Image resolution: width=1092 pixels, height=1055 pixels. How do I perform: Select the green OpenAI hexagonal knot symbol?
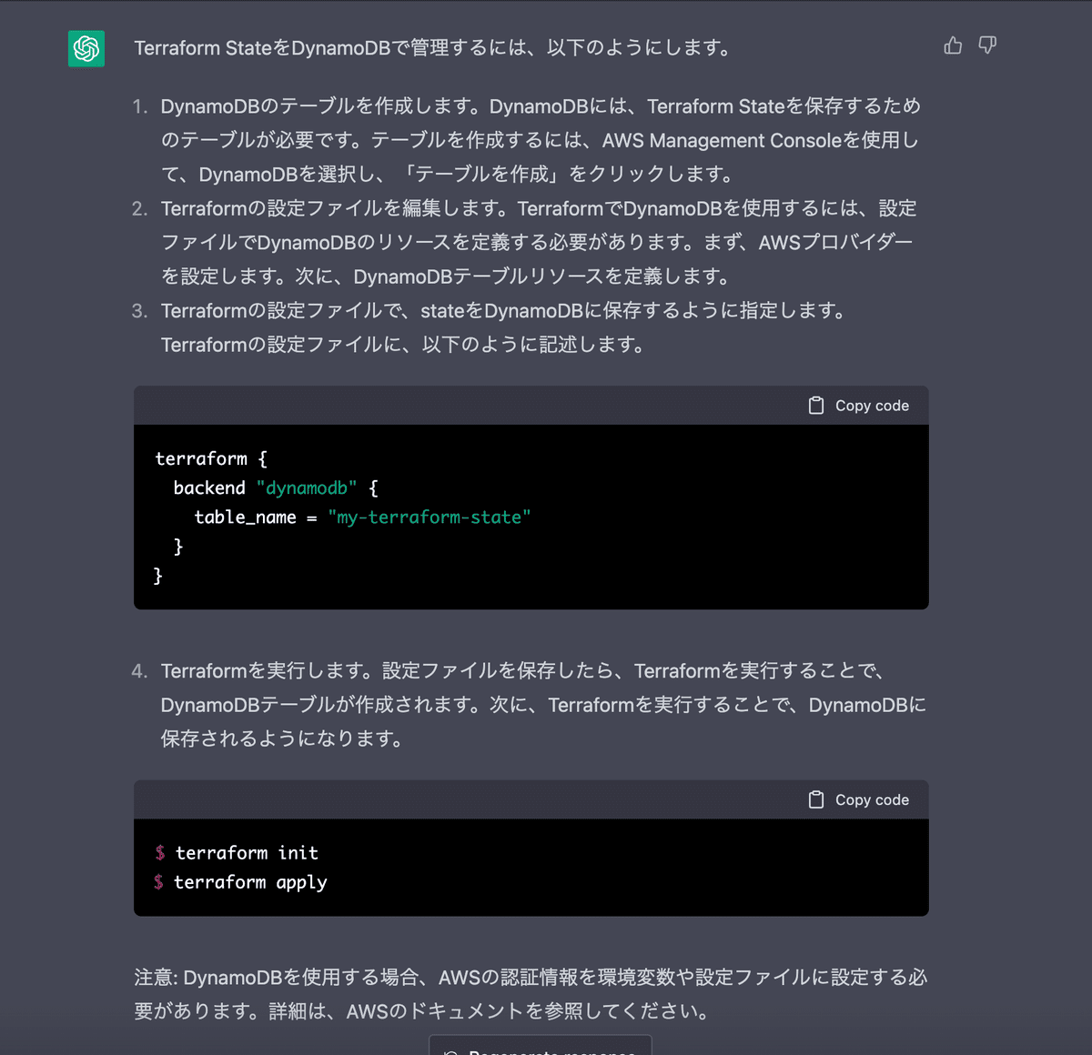(x=86, y=49)
